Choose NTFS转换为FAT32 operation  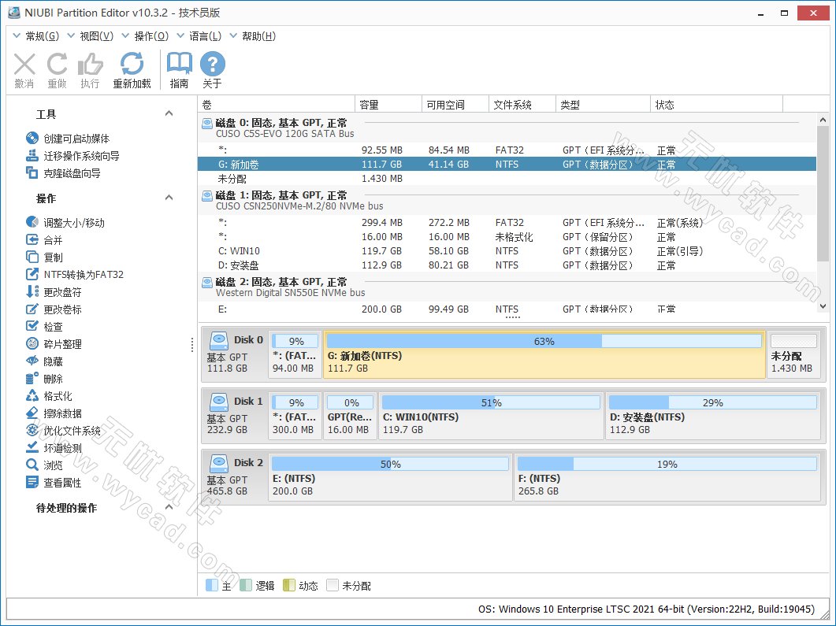(x=75, y=274)
